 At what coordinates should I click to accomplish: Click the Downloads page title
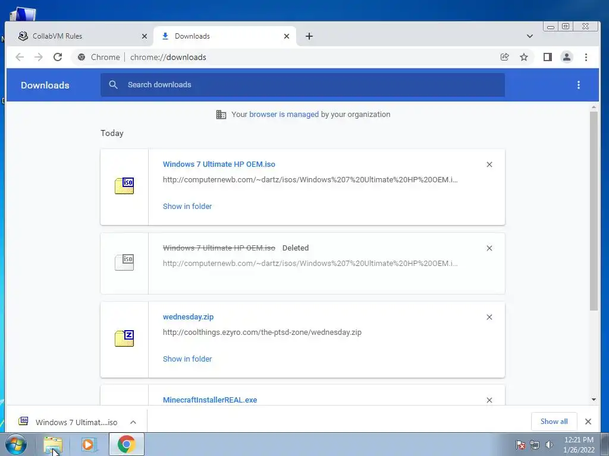pos(45,85)
